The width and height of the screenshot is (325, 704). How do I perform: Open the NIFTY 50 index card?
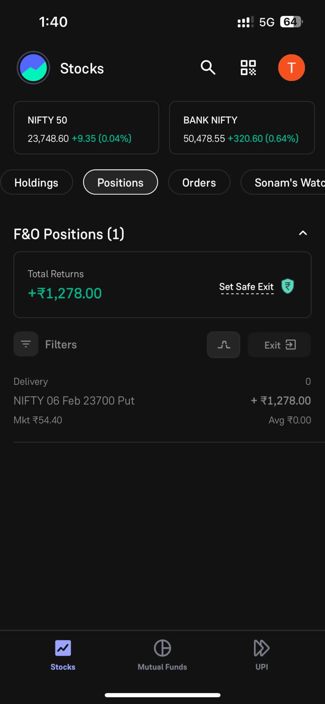(86, 128)
